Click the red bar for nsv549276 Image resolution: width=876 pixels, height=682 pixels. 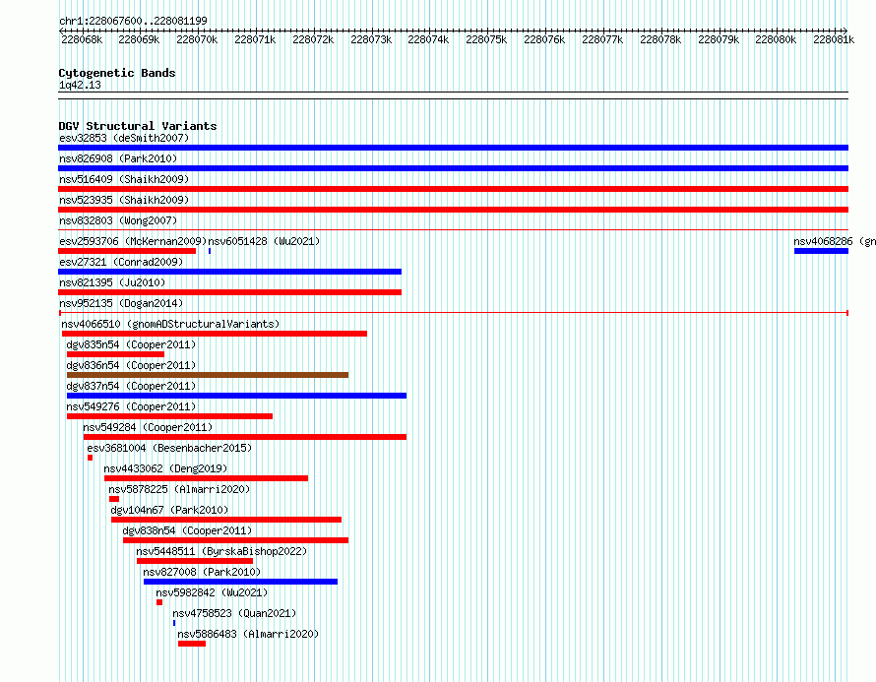170,416
